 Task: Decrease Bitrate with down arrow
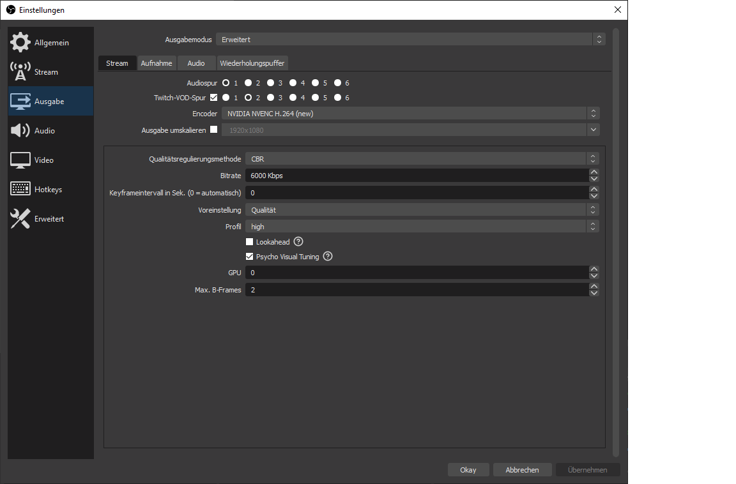[x=594, y=179]
